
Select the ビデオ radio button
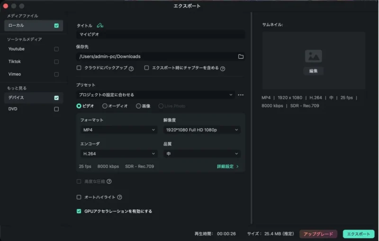79,106
